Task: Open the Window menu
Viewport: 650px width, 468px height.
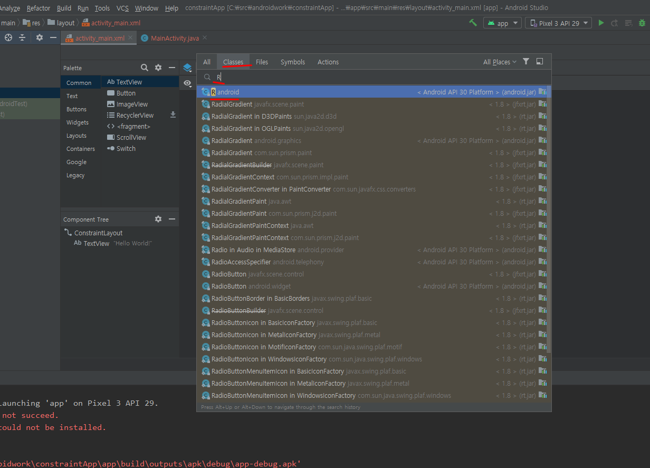Action: coord(147,8)
